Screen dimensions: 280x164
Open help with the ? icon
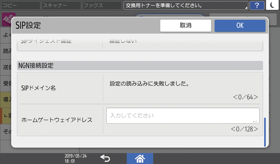[x=257, y=5]
